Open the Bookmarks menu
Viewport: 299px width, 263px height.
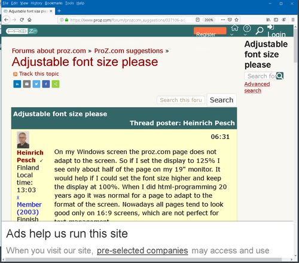[x=53, y=3]
